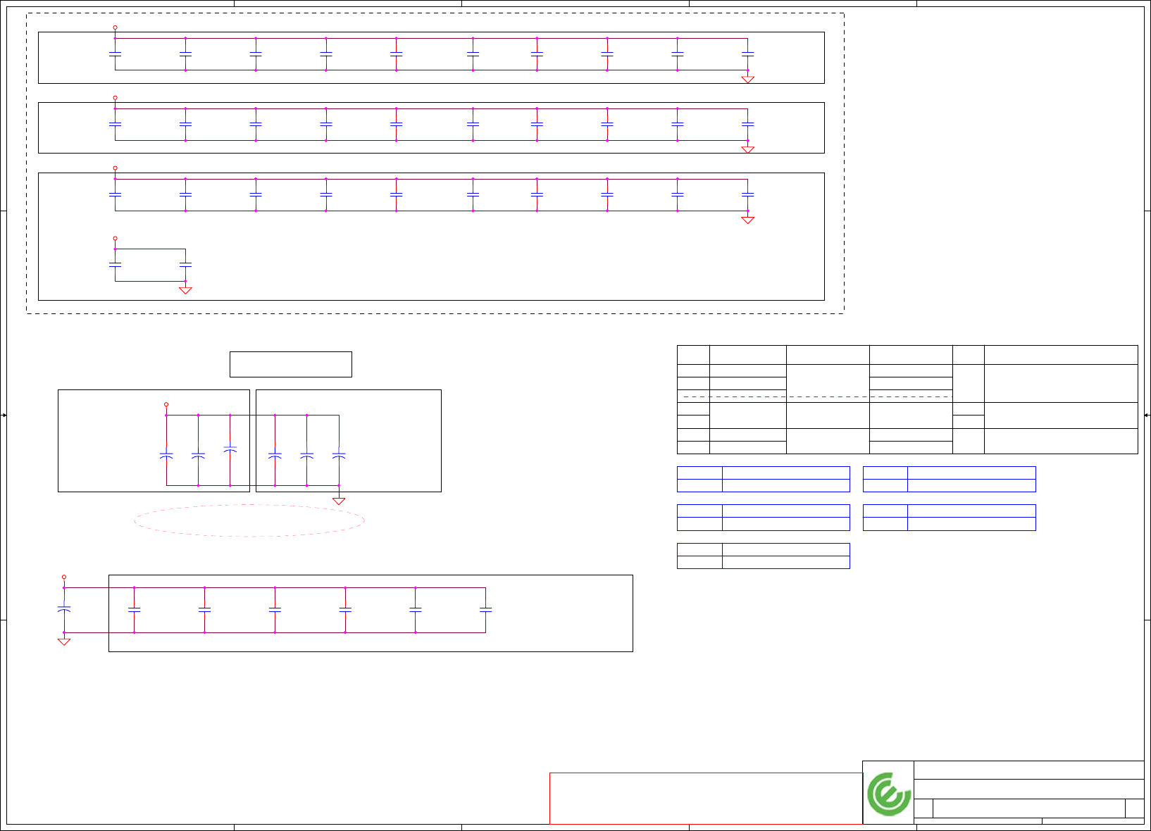The width and height of the screenshot is (1151, 831).
Task: Select ground symbol below the lone polarized capacitor
Action: pos(64,642)
